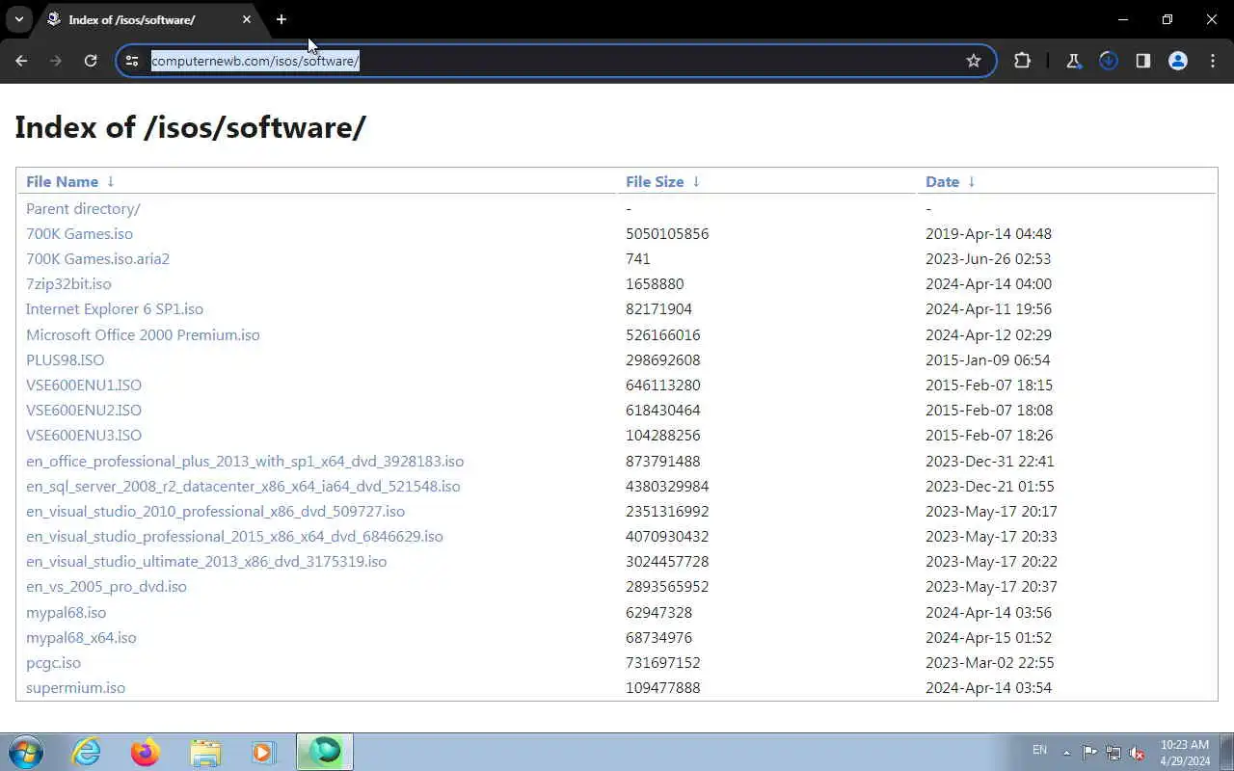1234x771 pixels.
Task: Click descending arrow next to File Name
Action: (x=110, y=181)
